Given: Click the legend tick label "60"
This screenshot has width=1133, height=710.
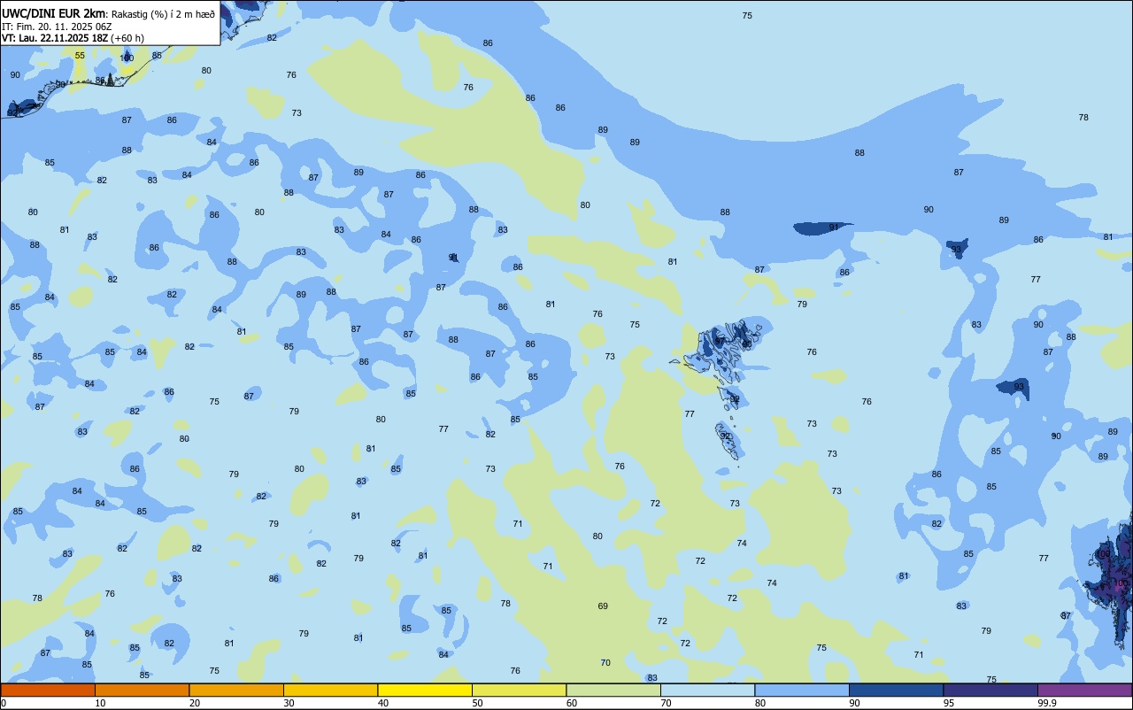Looking at the screenshot, I should [572, 703].
